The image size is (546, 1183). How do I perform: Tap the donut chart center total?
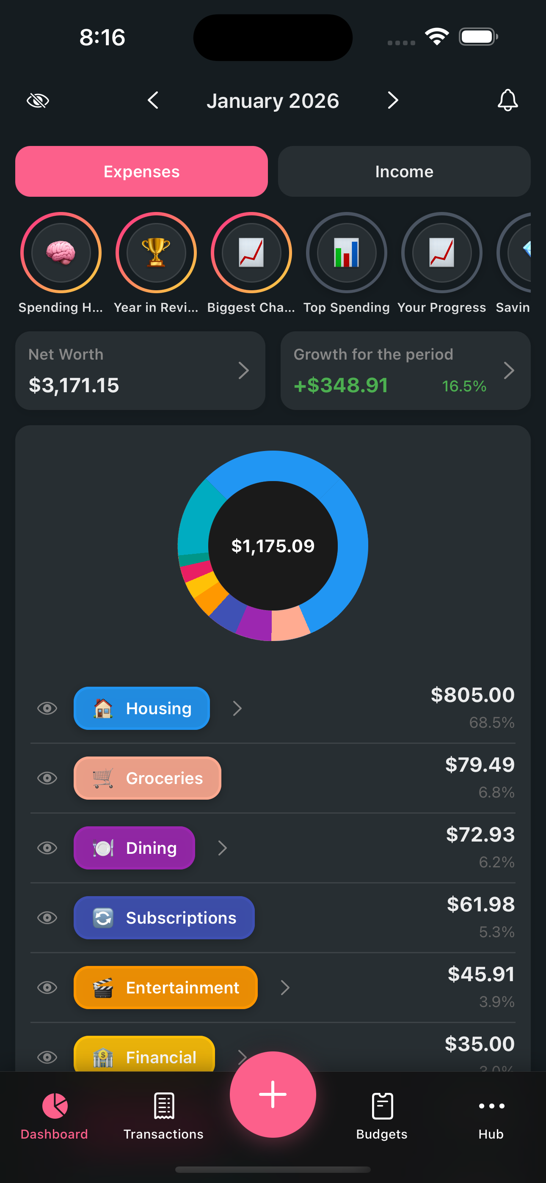pyautogui.click(x=273, y=545)
